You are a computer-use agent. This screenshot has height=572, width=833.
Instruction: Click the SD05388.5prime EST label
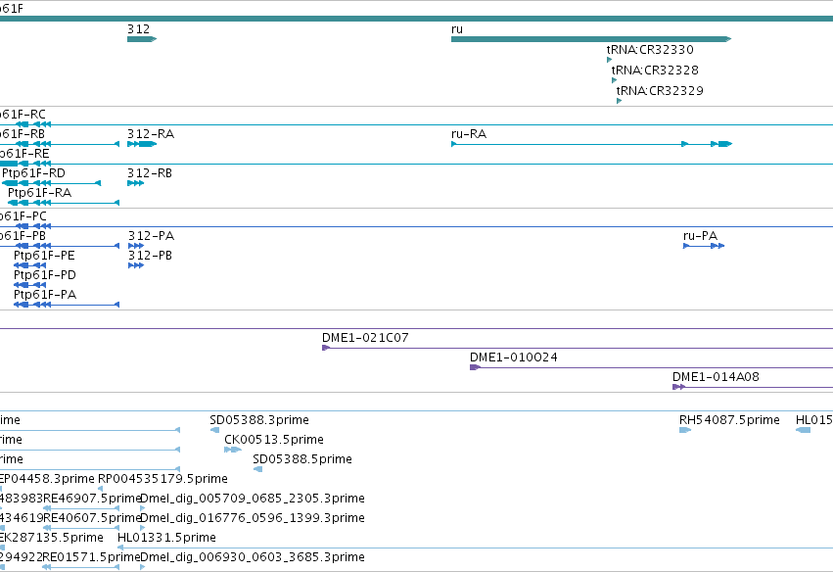click(x=302, y=459)
